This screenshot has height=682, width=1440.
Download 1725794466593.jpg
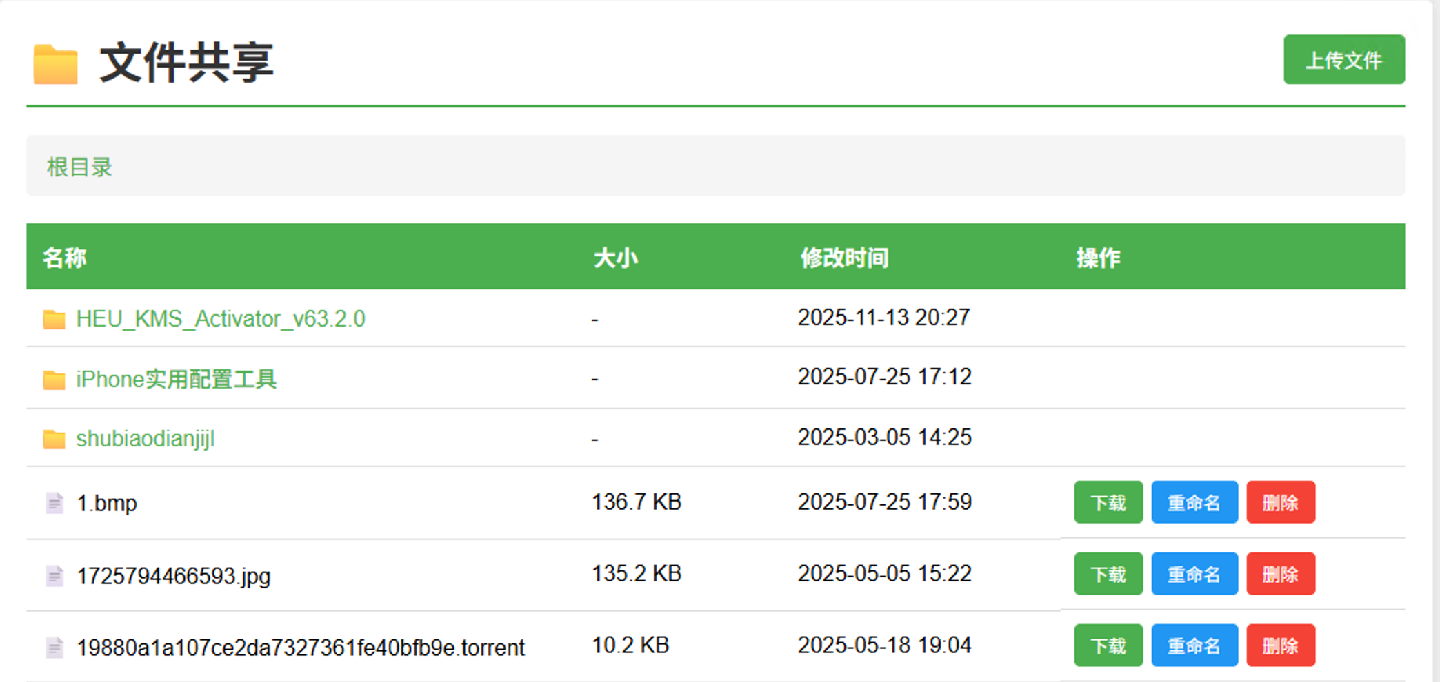click(1108, 574)
